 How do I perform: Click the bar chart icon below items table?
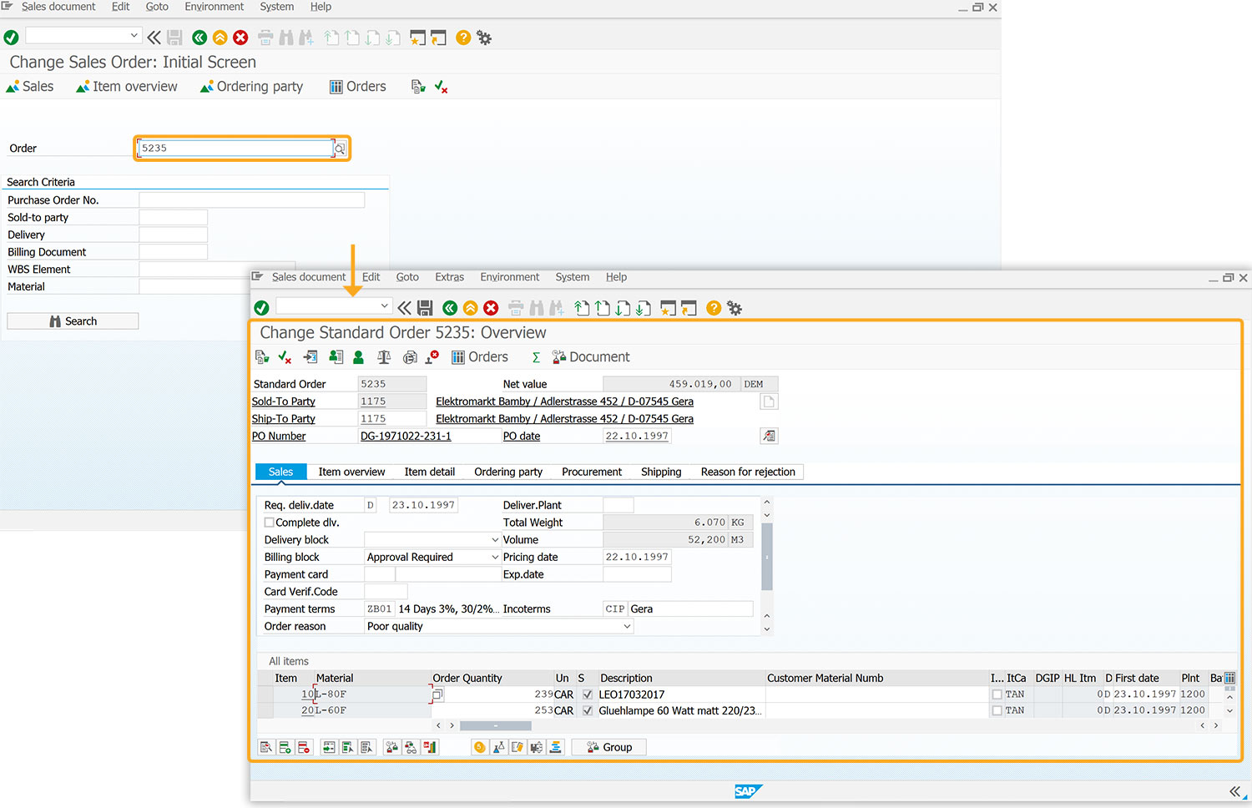point(430,747)
